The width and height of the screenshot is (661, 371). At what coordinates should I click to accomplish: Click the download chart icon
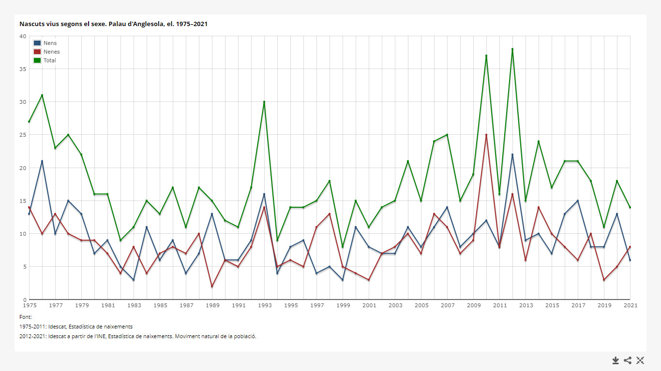pyautogui.click(x=616, y=360)
